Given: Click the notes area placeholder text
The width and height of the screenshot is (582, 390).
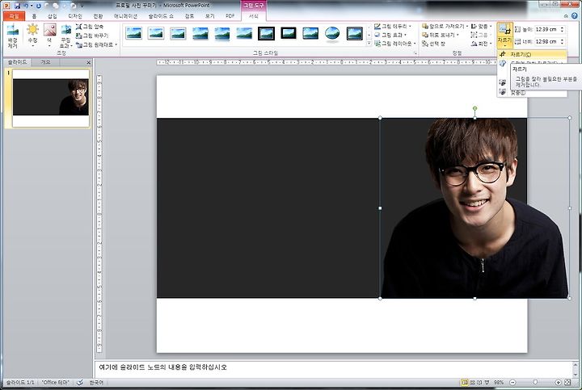Looking at the screenshot, I should [x=162, y=367].
